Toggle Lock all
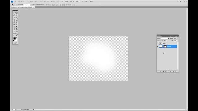The width and height of the screenshot is (198, 111). click(166, 41)
